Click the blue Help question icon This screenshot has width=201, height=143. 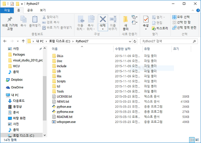pos(198,10)
